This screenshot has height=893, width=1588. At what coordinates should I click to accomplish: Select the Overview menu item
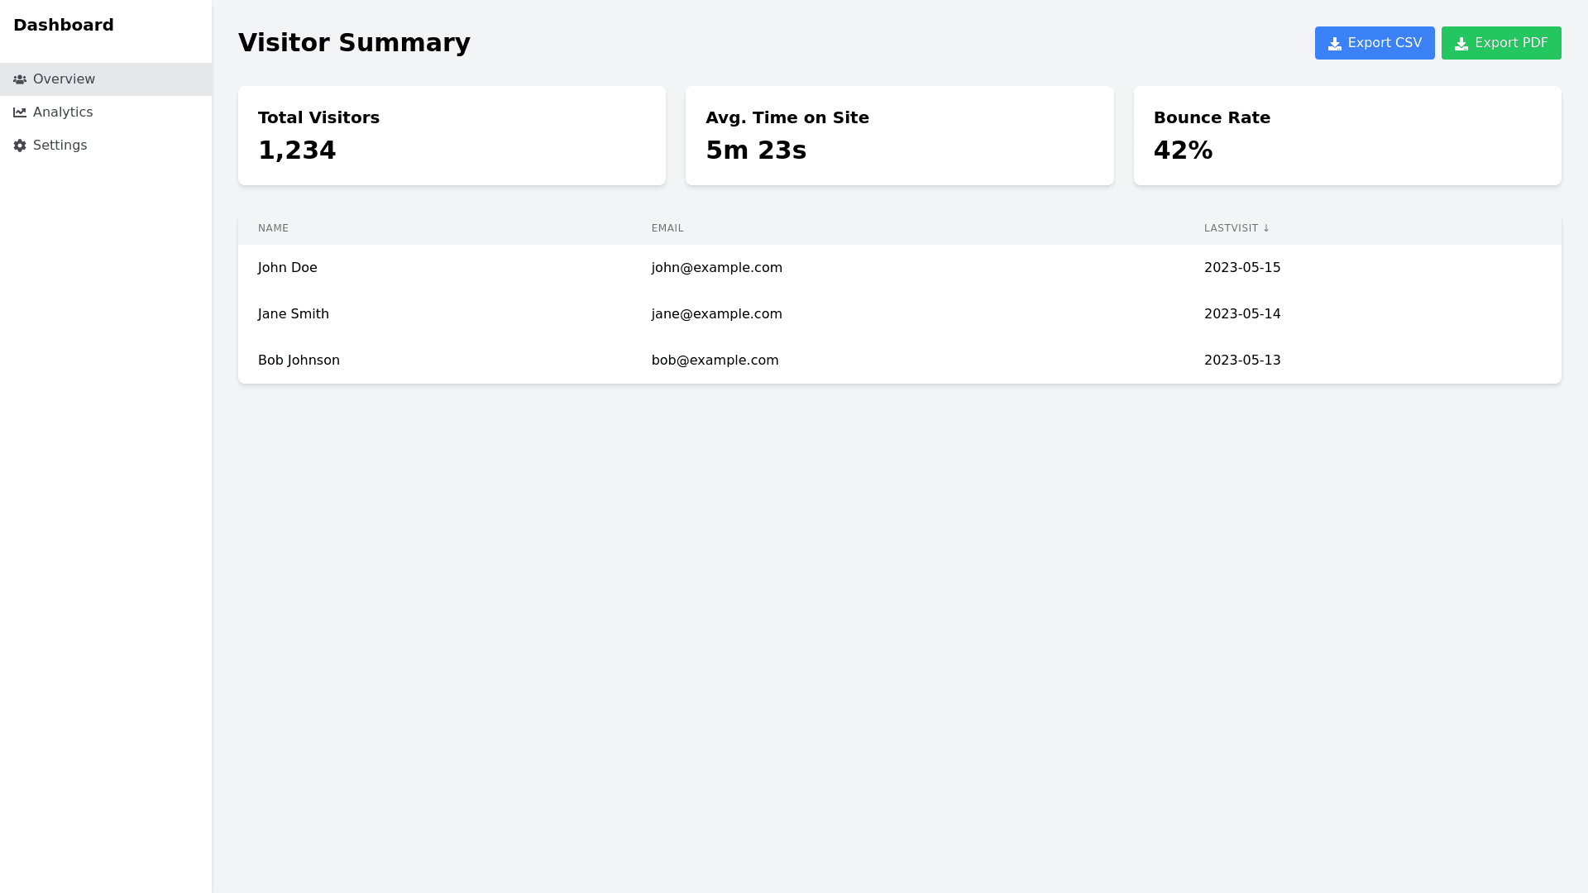[x=64, y=79]
